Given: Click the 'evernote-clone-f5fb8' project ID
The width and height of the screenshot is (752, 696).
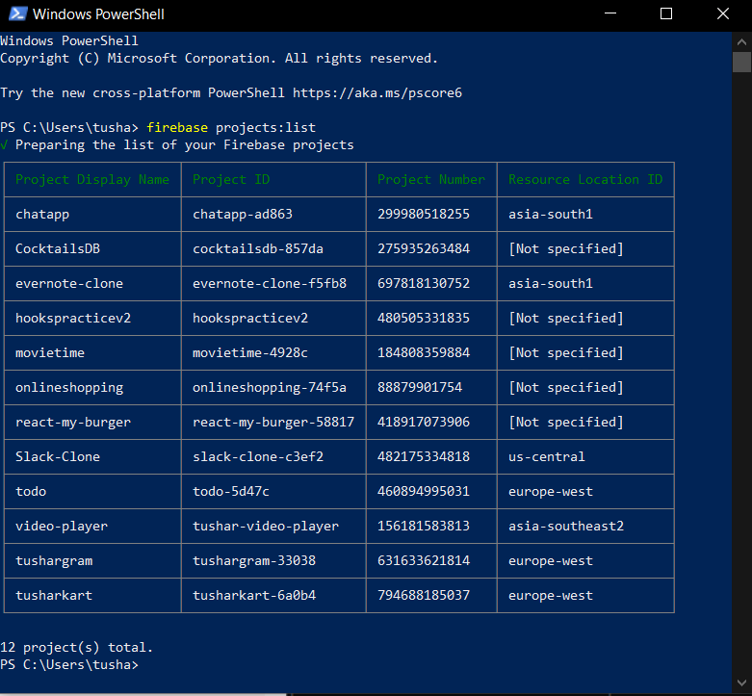Looking at the screenshot, I should click(x=270, y=283).
